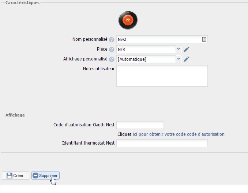248x193 pixels.
Task: Edit Affichage personnalisé with pencil icon
Action: click(187, 59)
